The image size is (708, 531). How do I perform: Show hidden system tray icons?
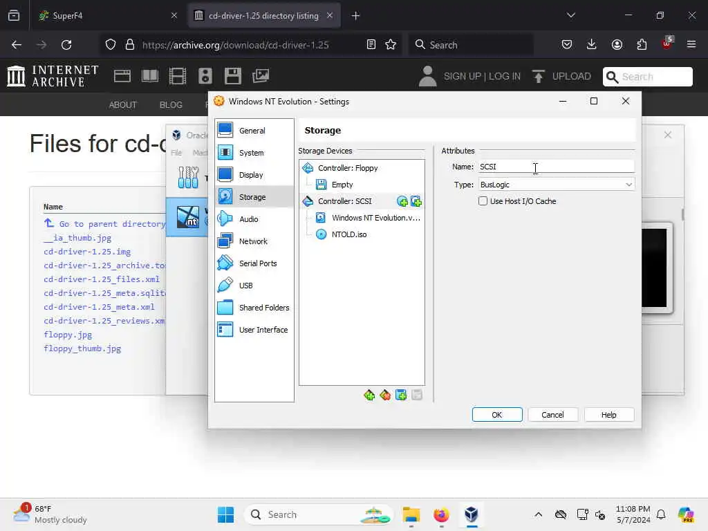(x=538, y=514)
